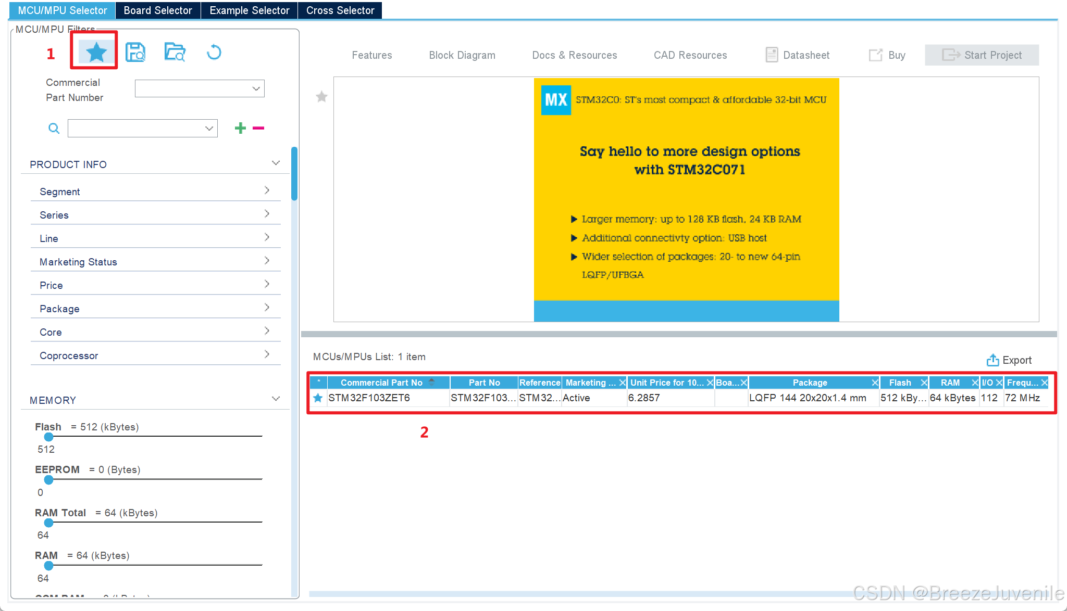The image size is (1067, 611).
Task: Click the magnifier search icon in filters
Action: pyautogui.click(x=54, y=128)
